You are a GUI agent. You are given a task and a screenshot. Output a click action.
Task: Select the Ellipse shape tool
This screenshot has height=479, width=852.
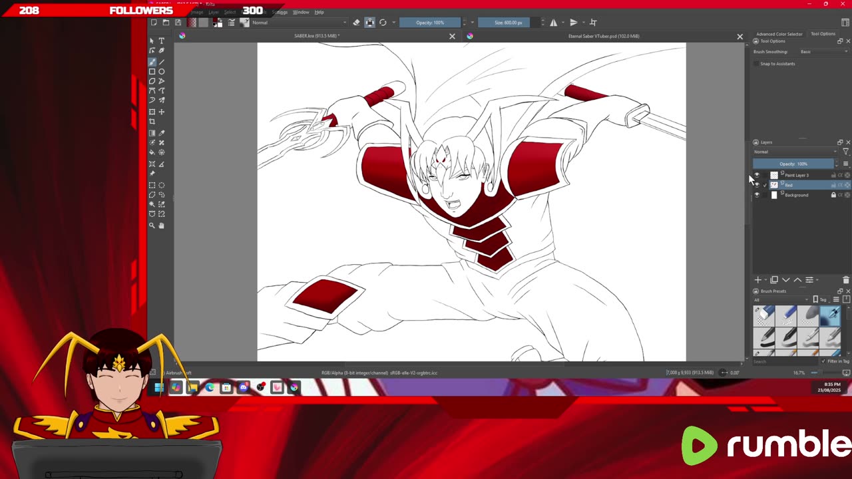(x=162, y=72)
